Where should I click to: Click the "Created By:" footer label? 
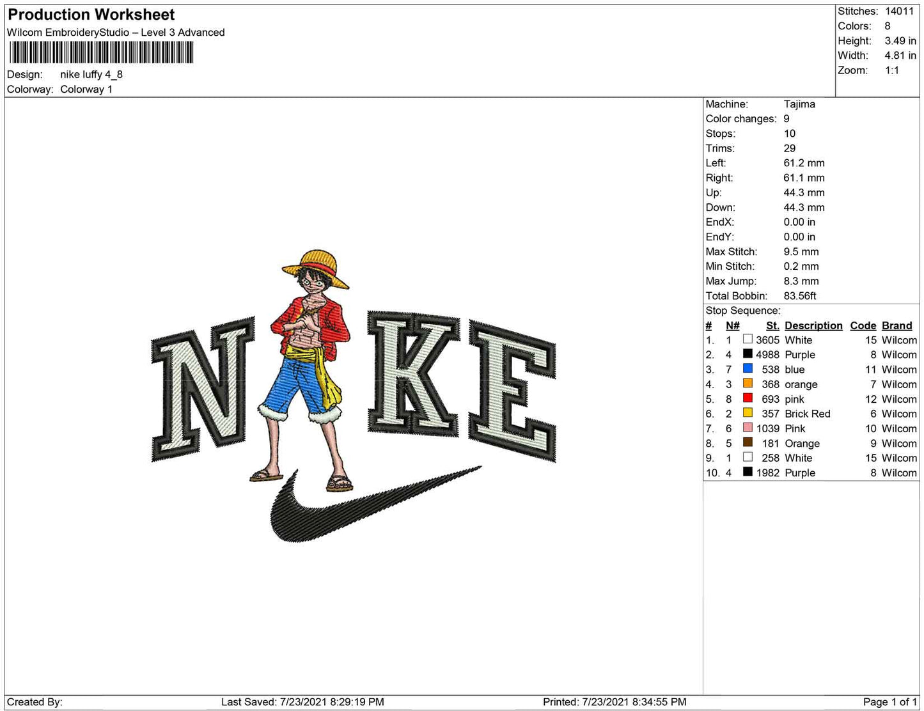click(35, 702)
